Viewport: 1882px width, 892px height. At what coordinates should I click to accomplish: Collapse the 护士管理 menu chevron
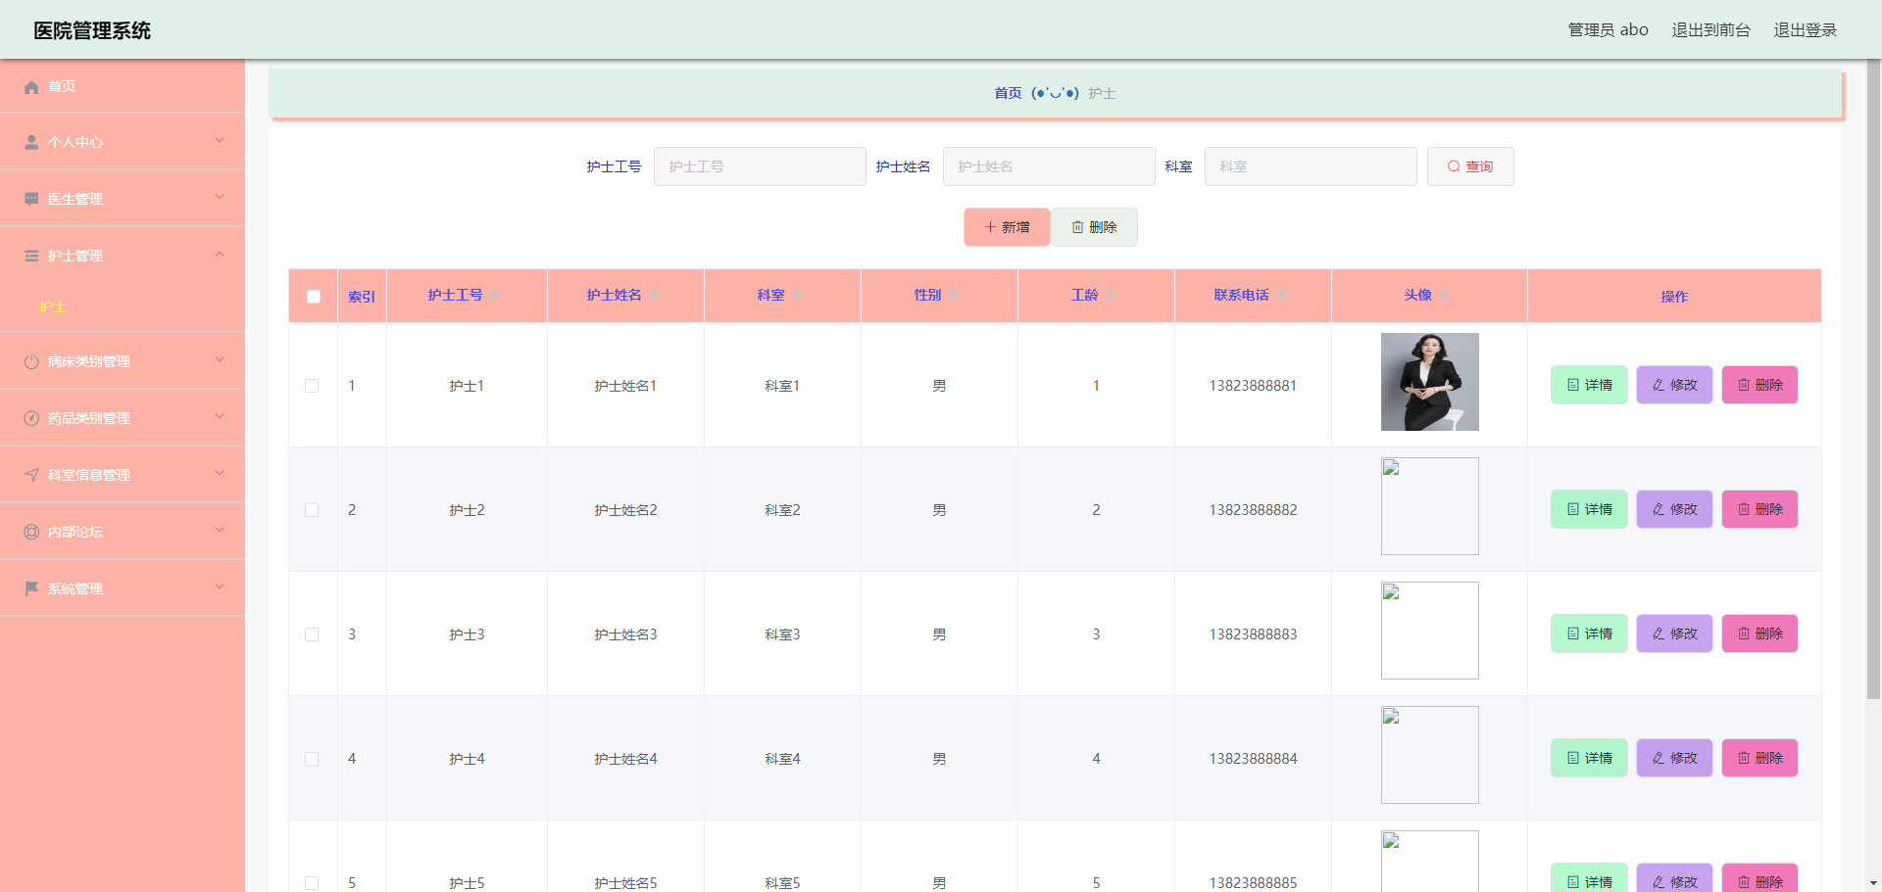220,255
